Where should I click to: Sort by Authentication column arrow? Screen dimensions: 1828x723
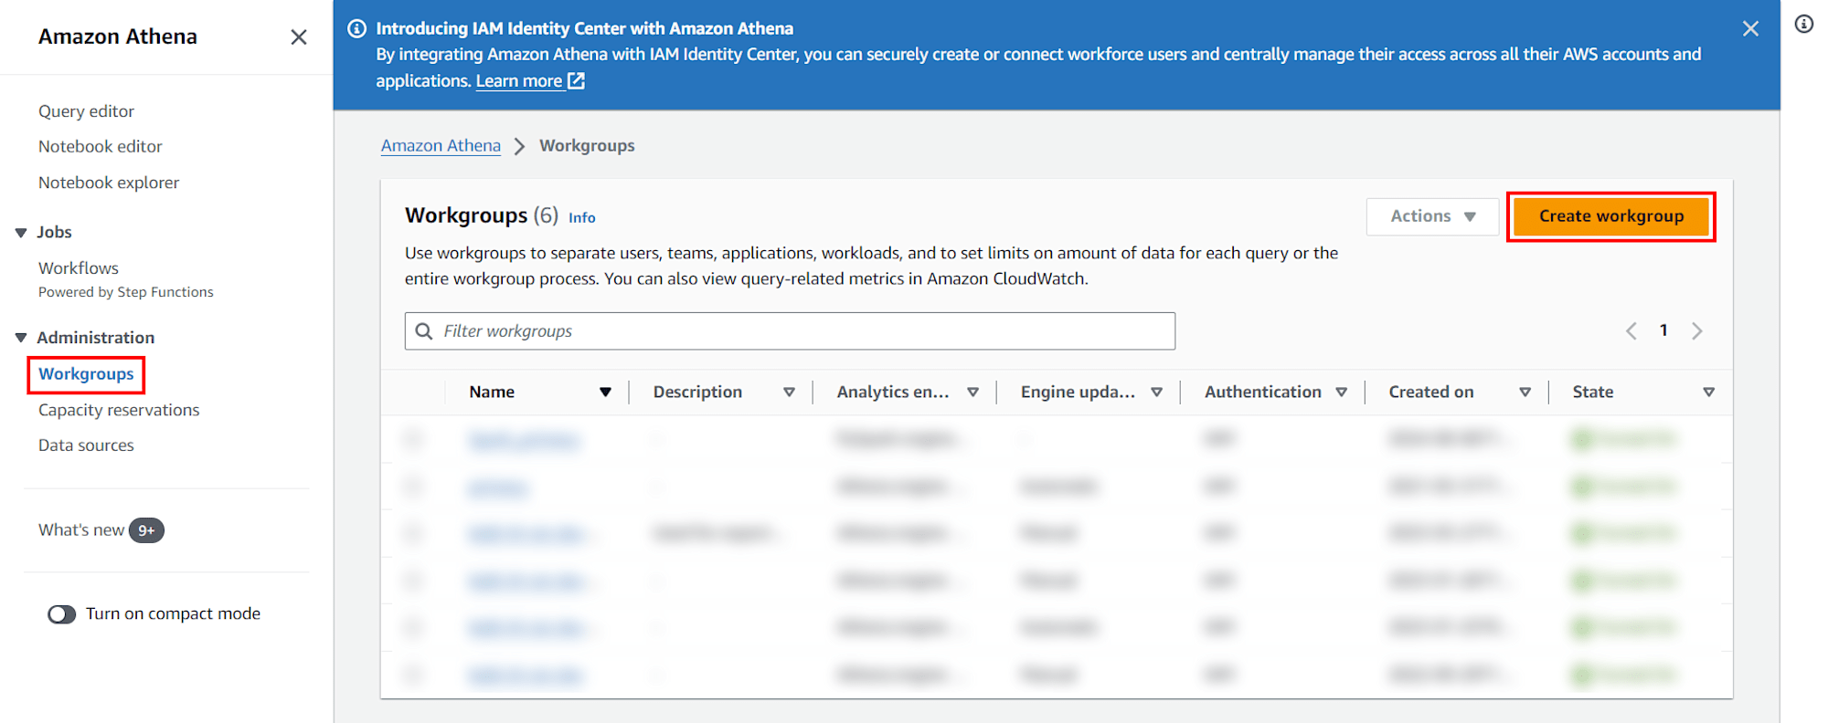(1341, 393)
